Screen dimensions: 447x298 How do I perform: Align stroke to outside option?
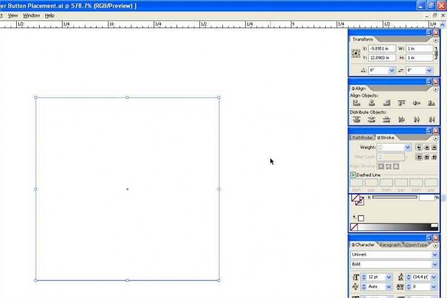[396, 166]
